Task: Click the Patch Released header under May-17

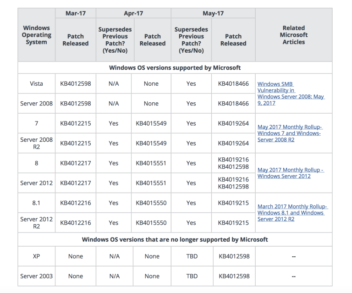Action: click(x=233, y=40)
